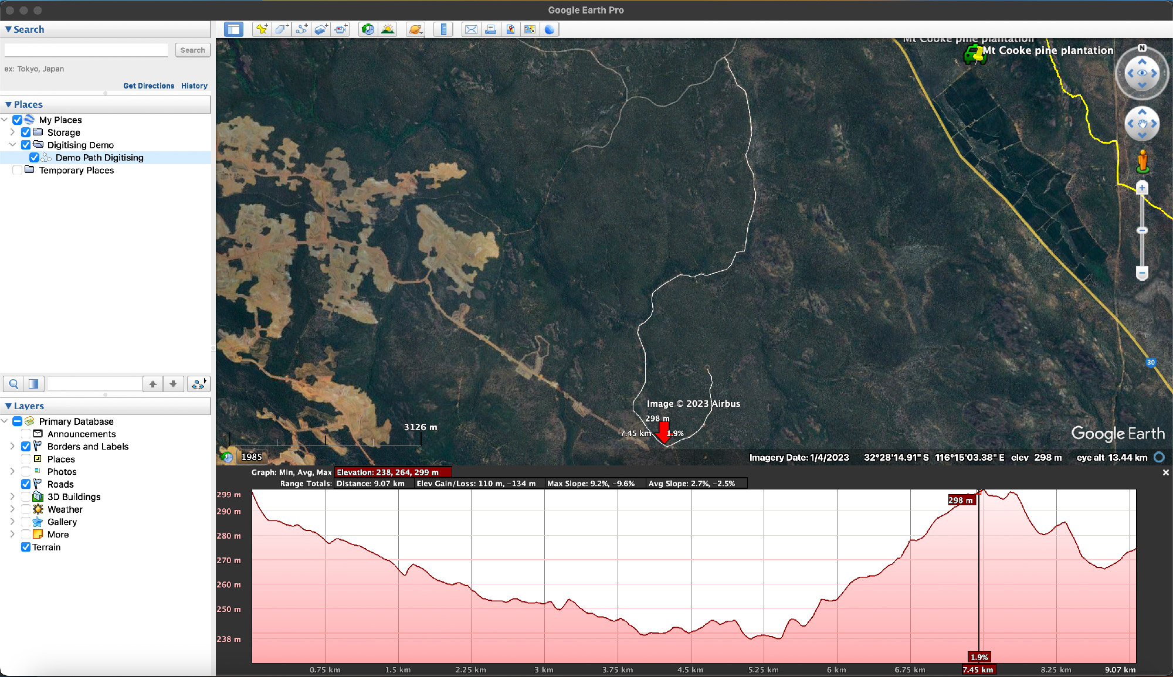Collapse the Digitising Demo folder node
The width and height of the screenshot is (1173, 677).
[x=12, y=145]
